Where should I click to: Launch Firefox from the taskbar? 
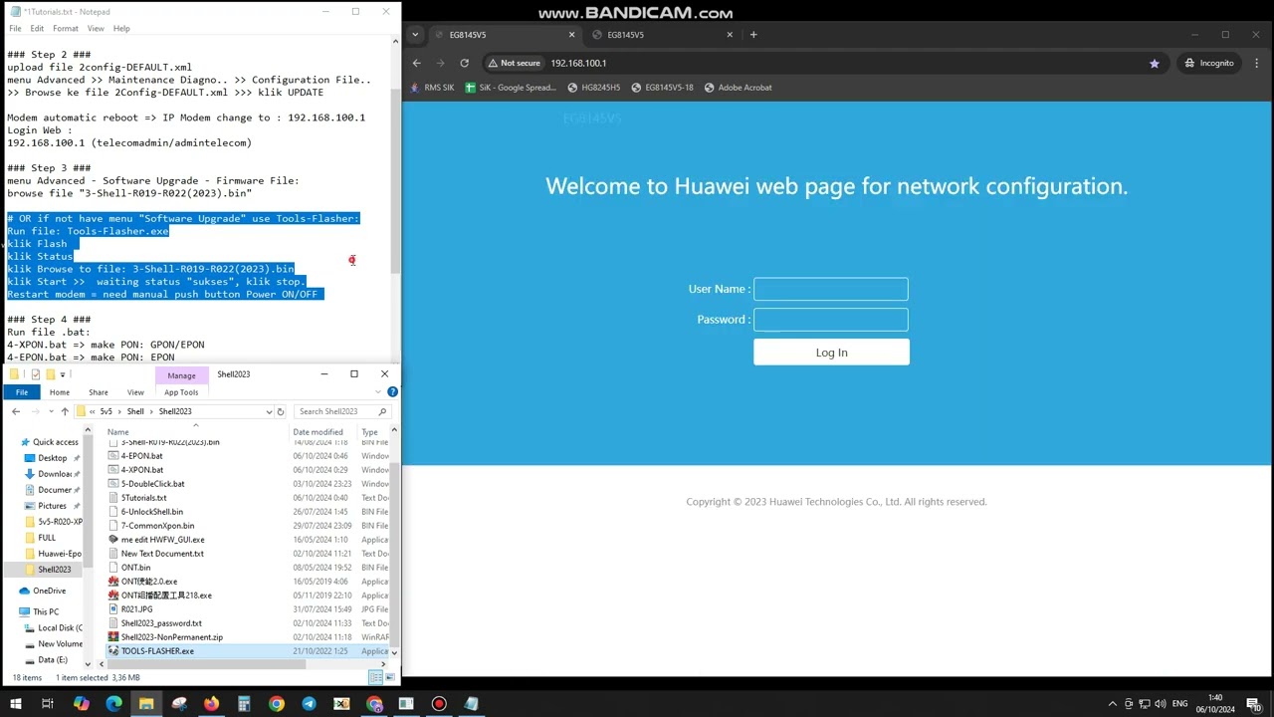coord(211,704)
